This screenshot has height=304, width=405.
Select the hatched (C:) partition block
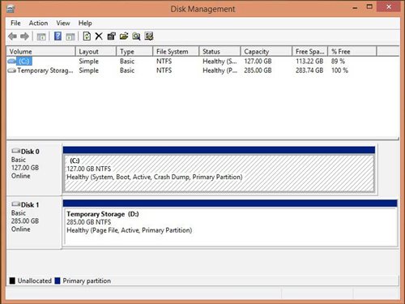[x=219, y=173]
